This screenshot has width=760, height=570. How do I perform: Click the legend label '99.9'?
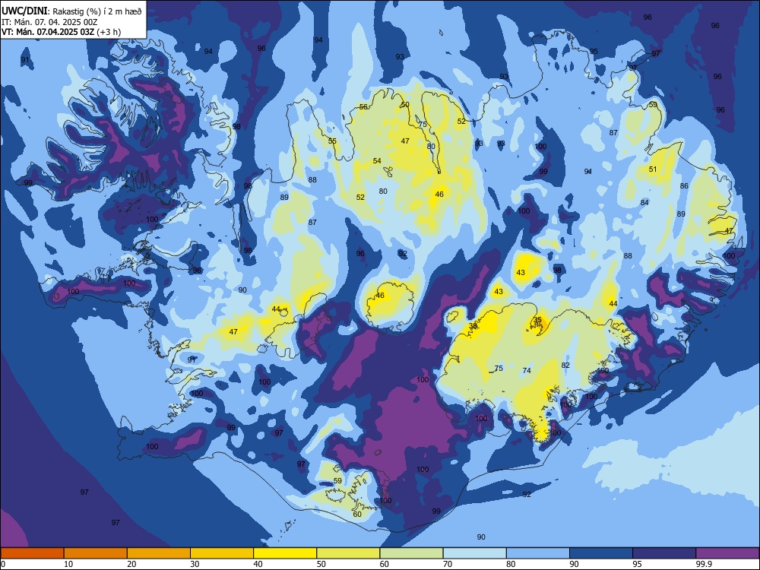click(x=703, y=564)
